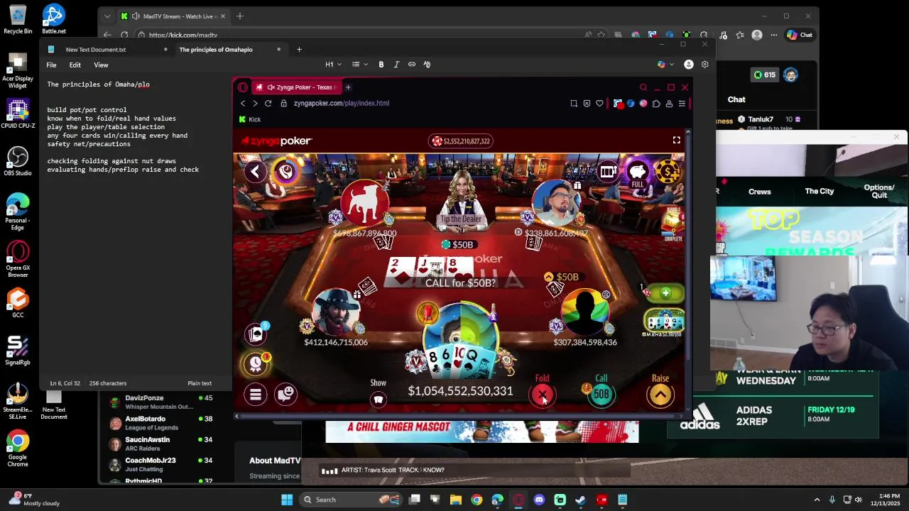Enter fullscreen mode in Zynga Poker
This screenshot has width=909, height=511.
pos(676,141)
